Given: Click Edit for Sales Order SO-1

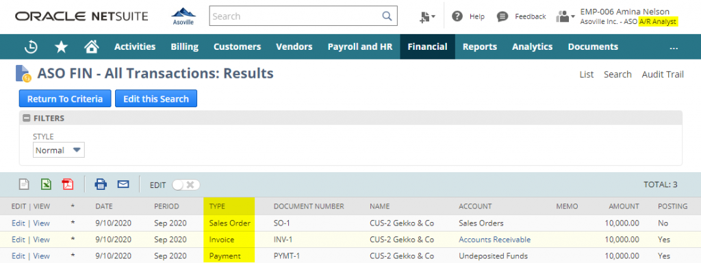Looking at the screenshot, I should [x=18, y=223].
